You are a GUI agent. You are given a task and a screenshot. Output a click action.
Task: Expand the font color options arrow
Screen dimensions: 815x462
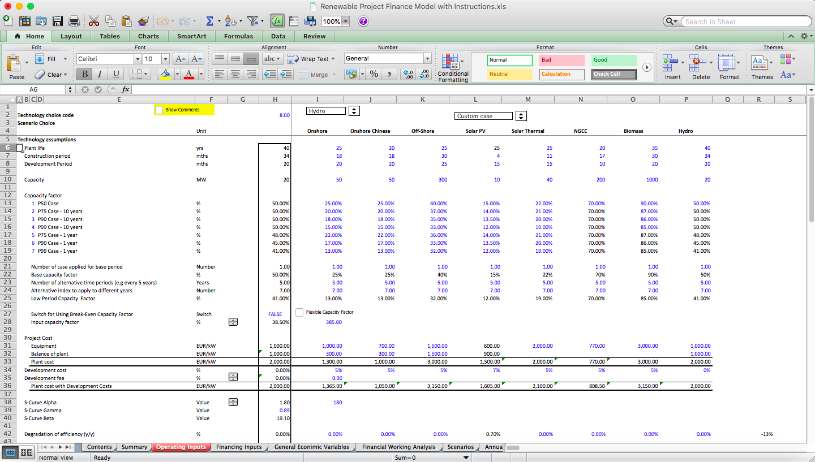(200, 74)
